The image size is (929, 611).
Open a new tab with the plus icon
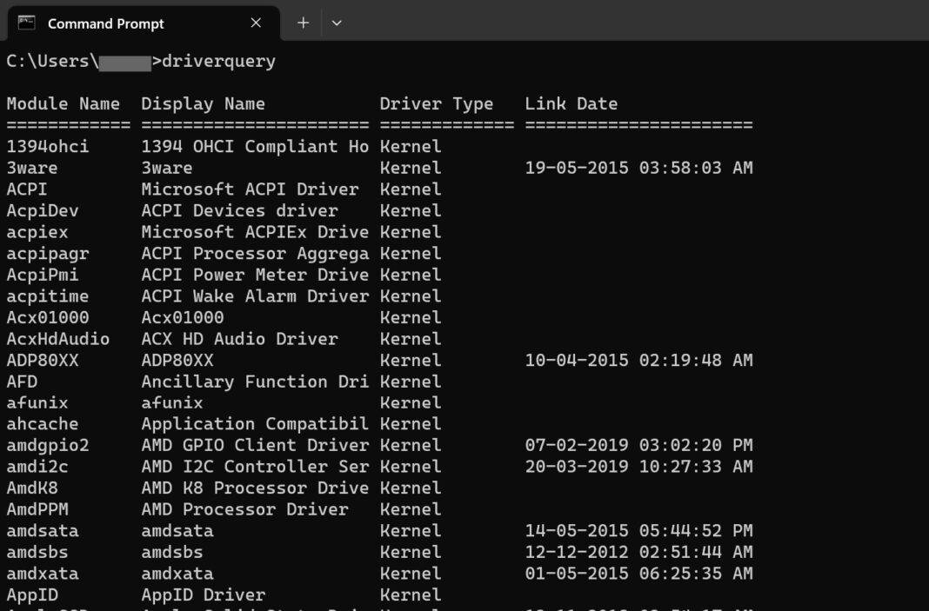302,23
